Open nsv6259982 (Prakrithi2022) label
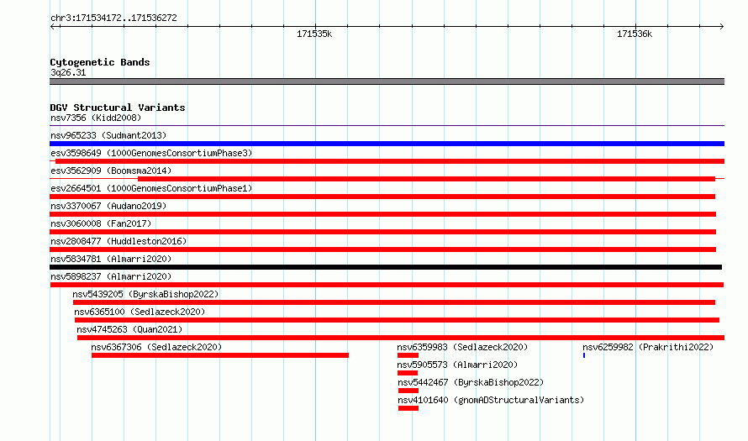 tap(648, 347)
